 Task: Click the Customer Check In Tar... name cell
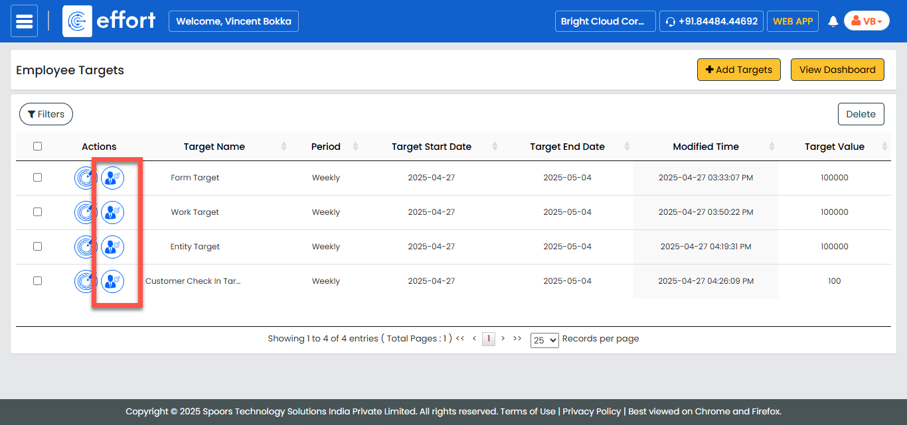coord(193,281)
